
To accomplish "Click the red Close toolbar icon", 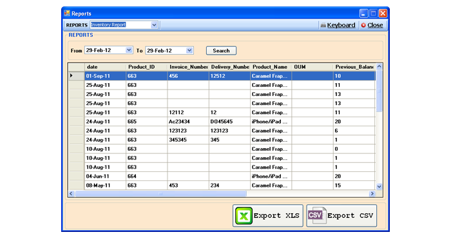I will [x=363, y=25].
